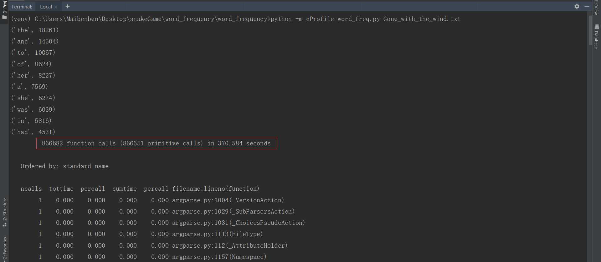
Task: Click the argparse.py:1029(_SubParsersAction) row
Action: tap(167, 211)
